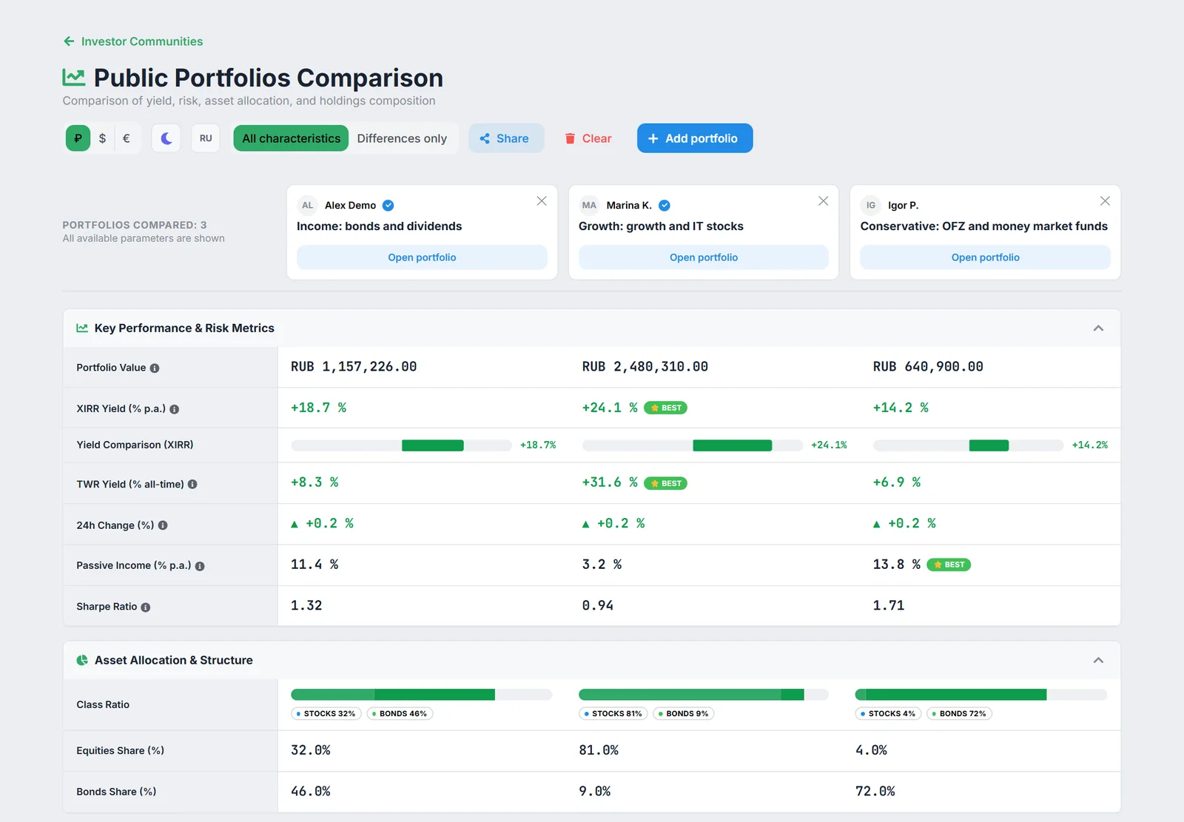Change language with RU button
The height and width of the screenshot is (822, 1184).
click(x=206, y=138)
